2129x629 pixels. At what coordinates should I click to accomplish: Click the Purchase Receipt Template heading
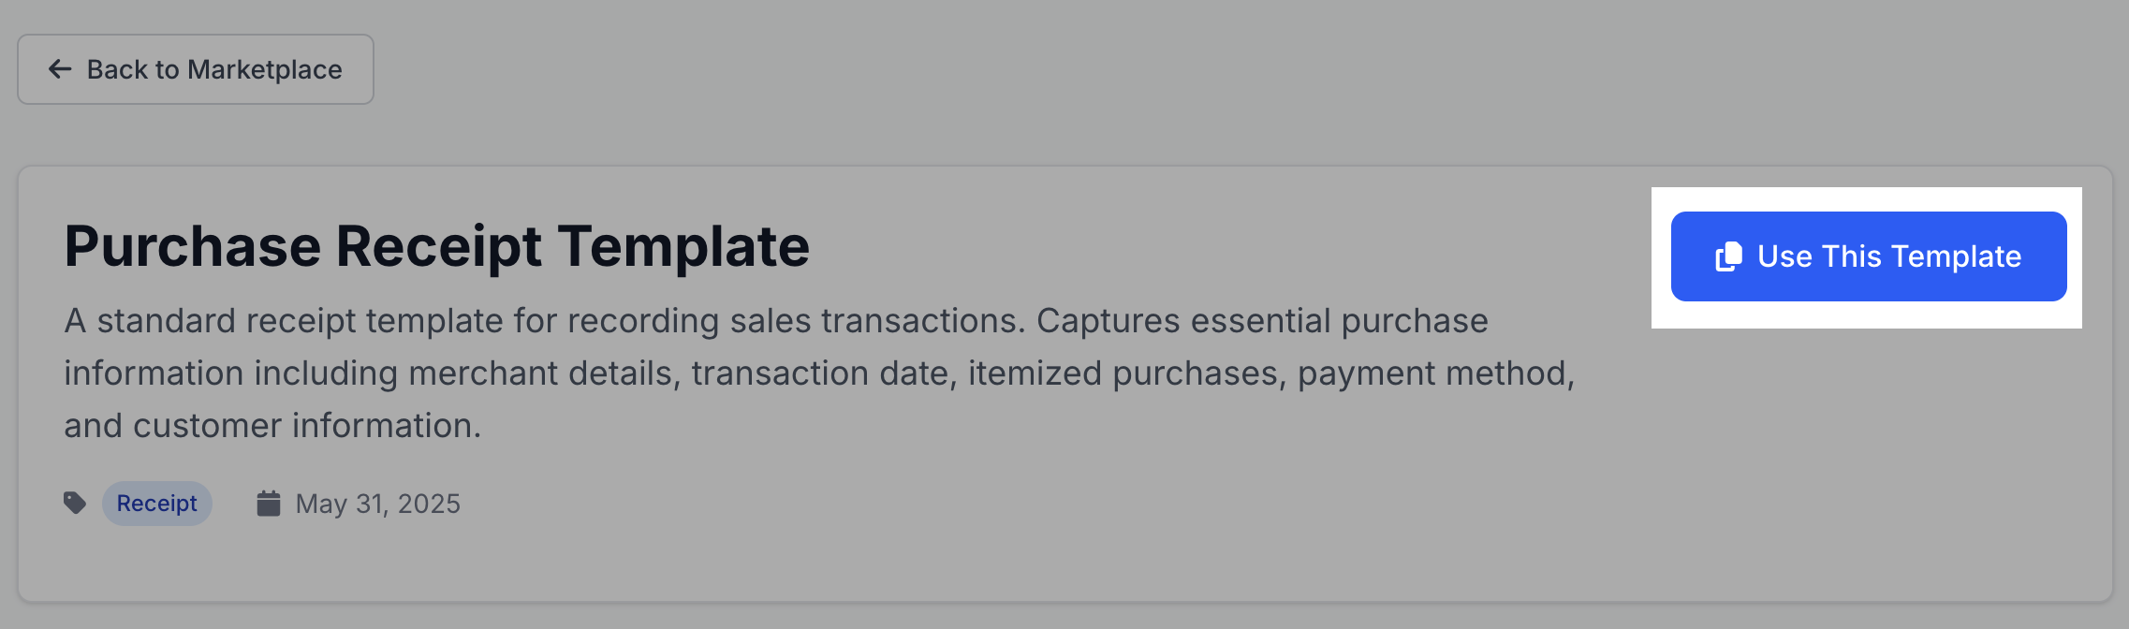click(436, 247)
